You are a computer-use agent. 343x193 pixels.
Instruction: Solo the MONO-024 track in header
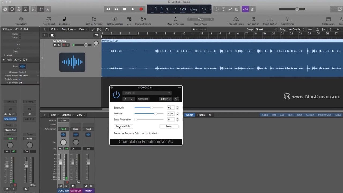tap(59, 45)
